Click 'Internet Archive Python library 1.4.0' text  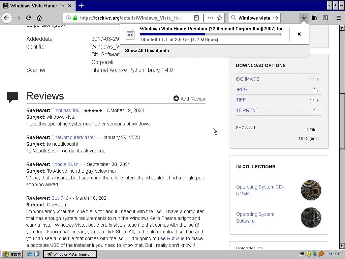tap(132, 70)
